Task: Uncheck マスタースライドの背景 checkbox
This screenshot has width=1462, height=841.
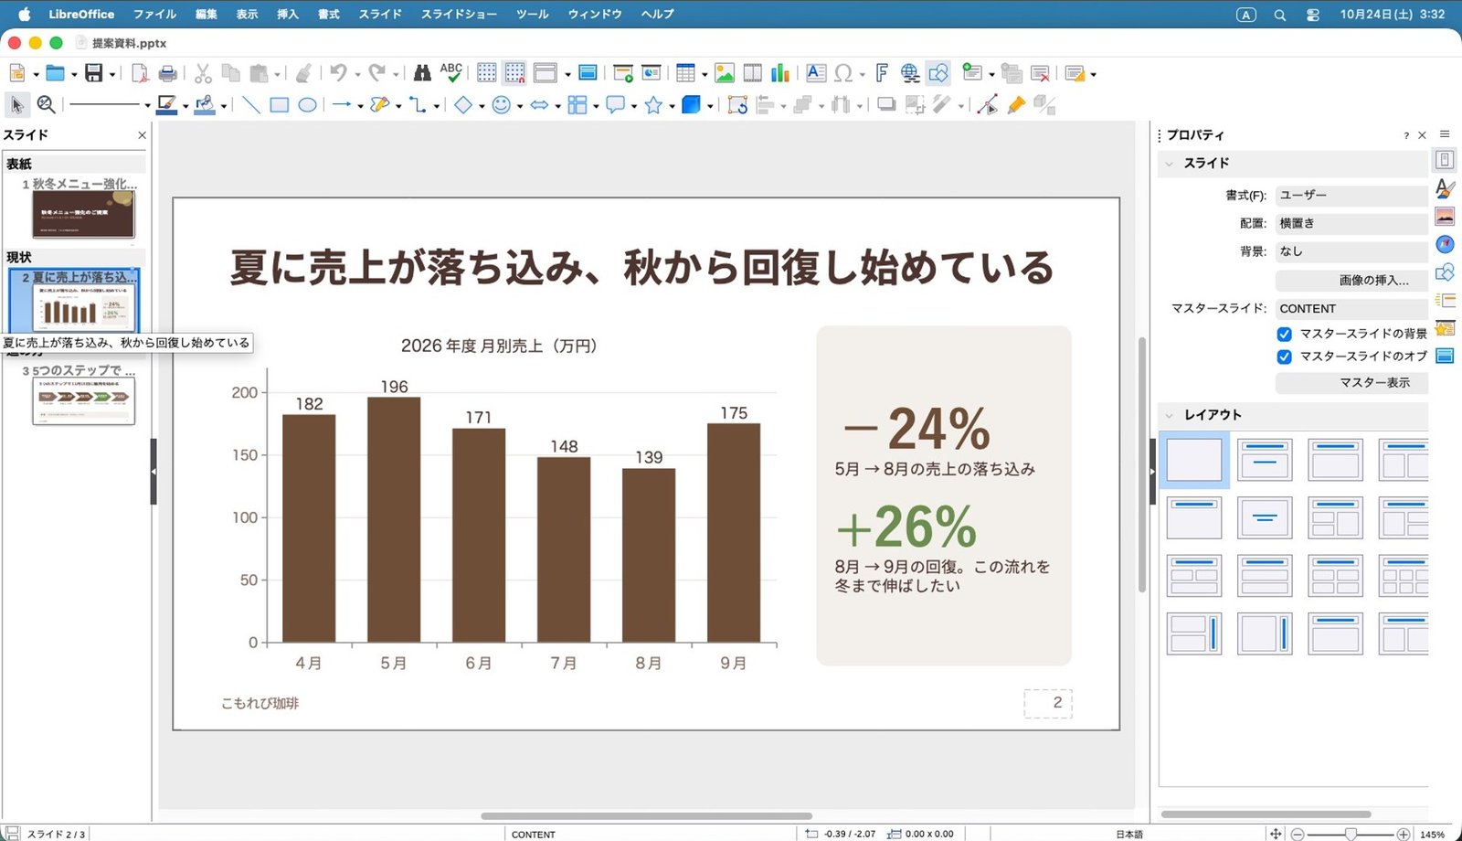Action: point(1284,334)
